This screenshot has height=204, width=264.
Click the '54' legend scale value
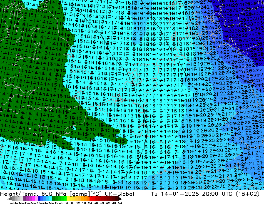(x=120, y=203)
